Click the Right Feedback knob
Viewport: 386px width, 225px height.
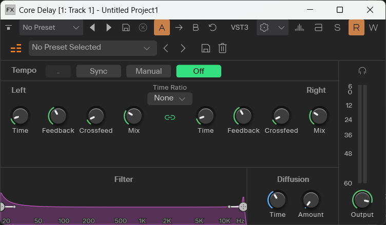coord(243,116)
